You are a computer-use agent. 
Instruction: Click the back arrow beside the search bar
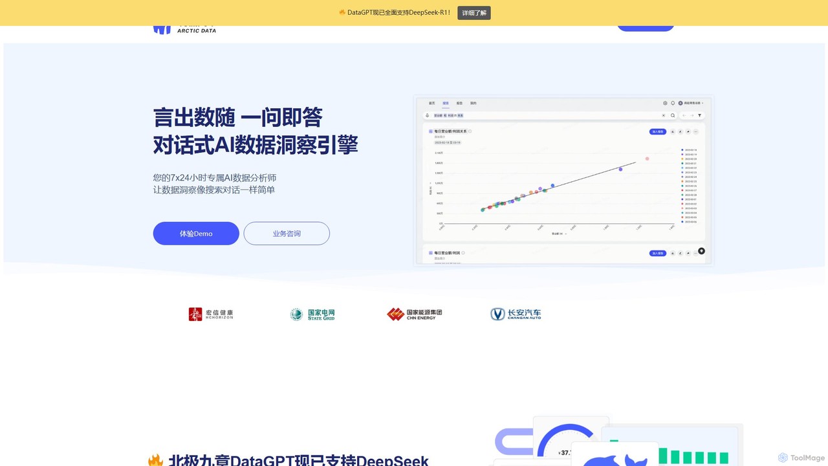pyautogui.click(x=684, y=115)
